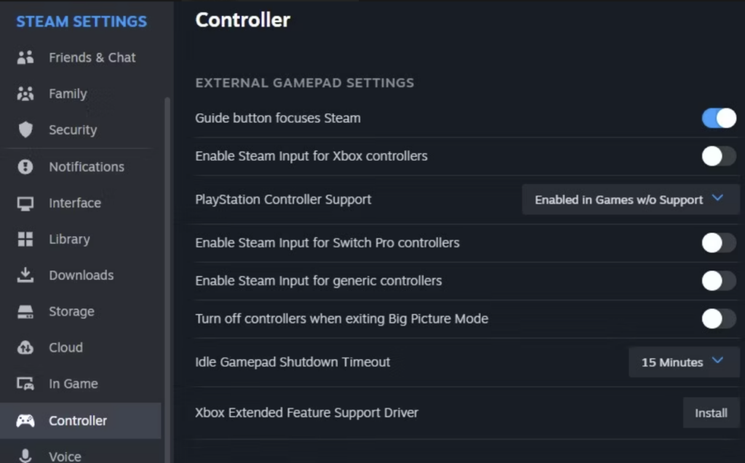The image size is (745, 463).
Task: Click the Library grid icon
Action: 25,239
